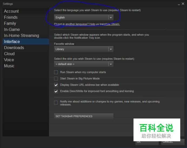Click the Set Taskbar Preferences button
Viewport: 187px width, 148px height.
coord(84,116)
